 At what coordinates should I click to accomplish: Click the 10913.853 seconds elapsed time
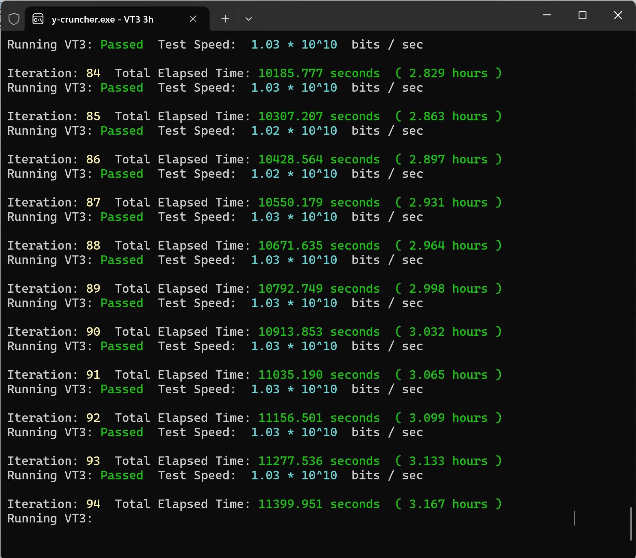319,332
